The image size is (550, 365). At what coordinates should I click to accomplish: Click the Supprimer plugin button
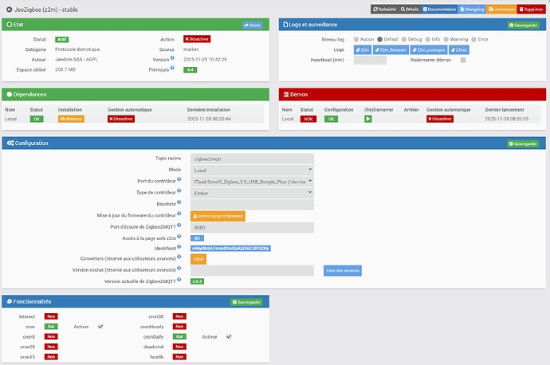pyautogui.click(x=531, y=10)
